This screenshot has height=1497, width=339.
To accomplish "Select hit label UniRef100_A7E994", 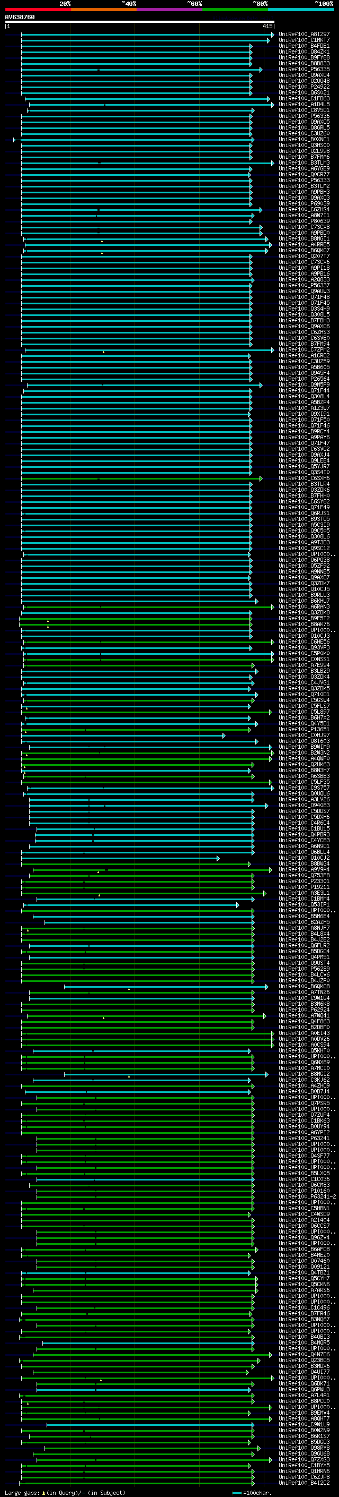I will [304, 665].
